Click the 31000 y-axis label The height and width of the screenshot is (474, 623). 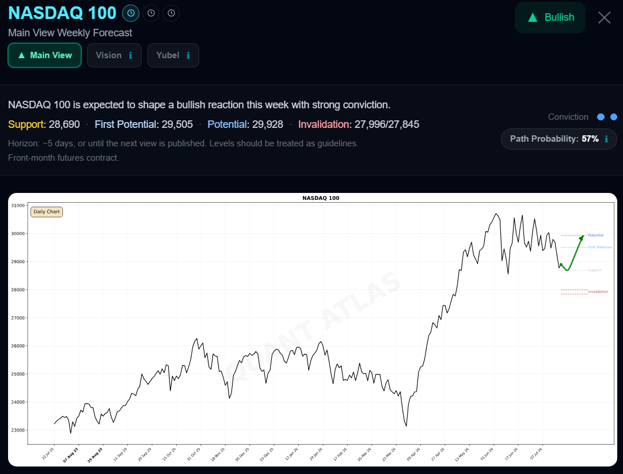tap(18, 206)
